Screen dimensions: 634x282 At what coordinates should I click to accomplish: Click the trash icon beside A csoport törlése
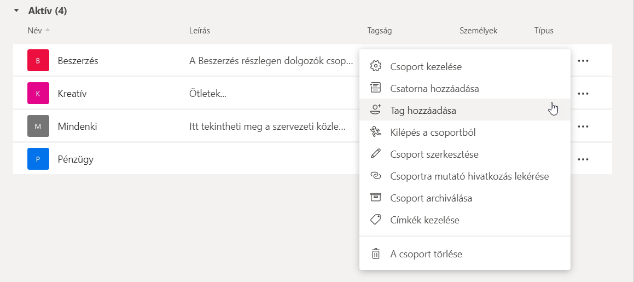tap(375, 254)
